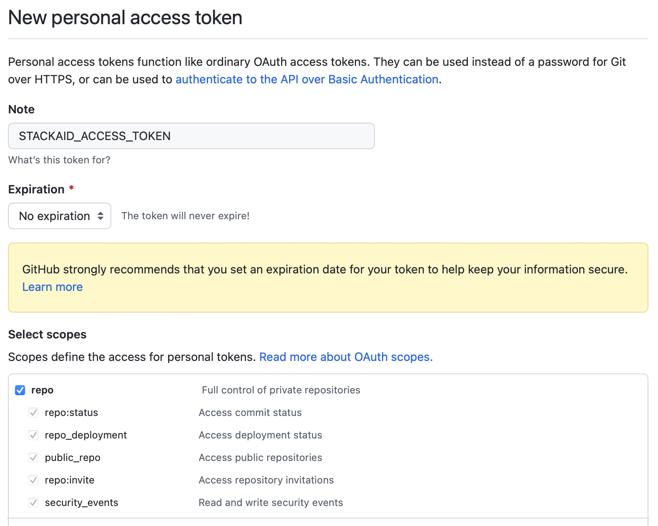Image resolution: width=658 pixels, height=526 pixels.
Task: Click the 'Expiration' label
Action: 37,189
